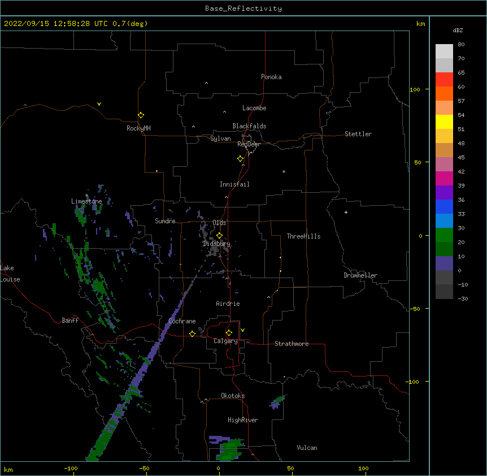Click the white plus marker west of Drumheller
487x476 pixels.
(x=346, y=212)
